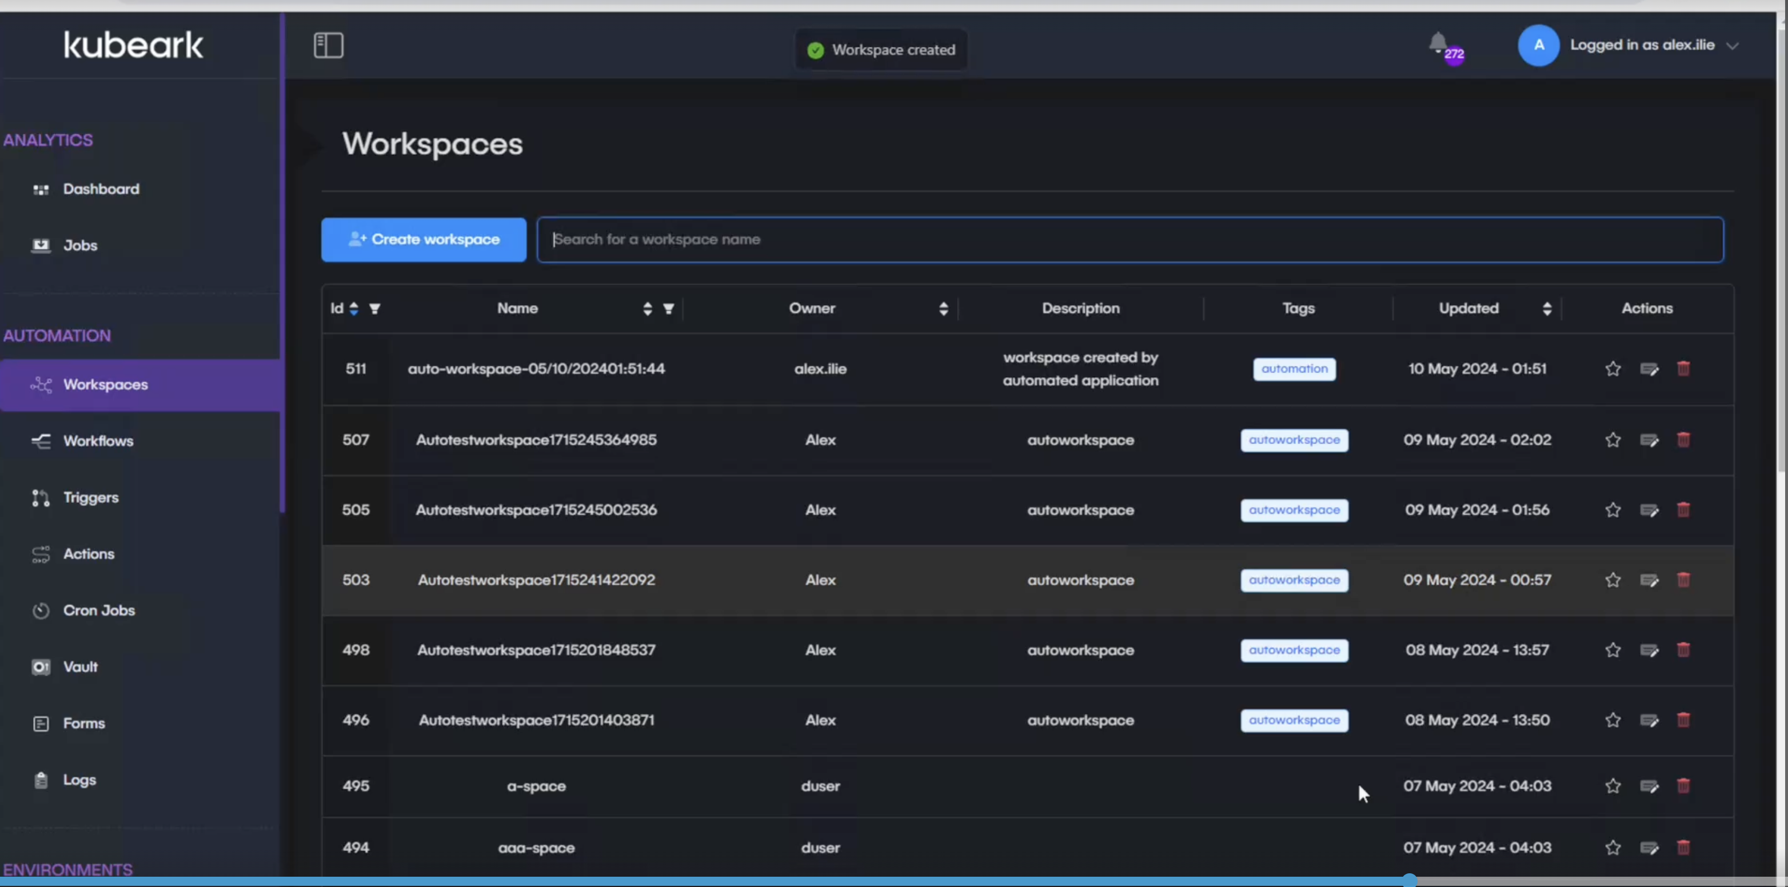Screen dimensions: 1788x887
Task: Favorite workspace 505 with star icon
Action: point(1613,510)
